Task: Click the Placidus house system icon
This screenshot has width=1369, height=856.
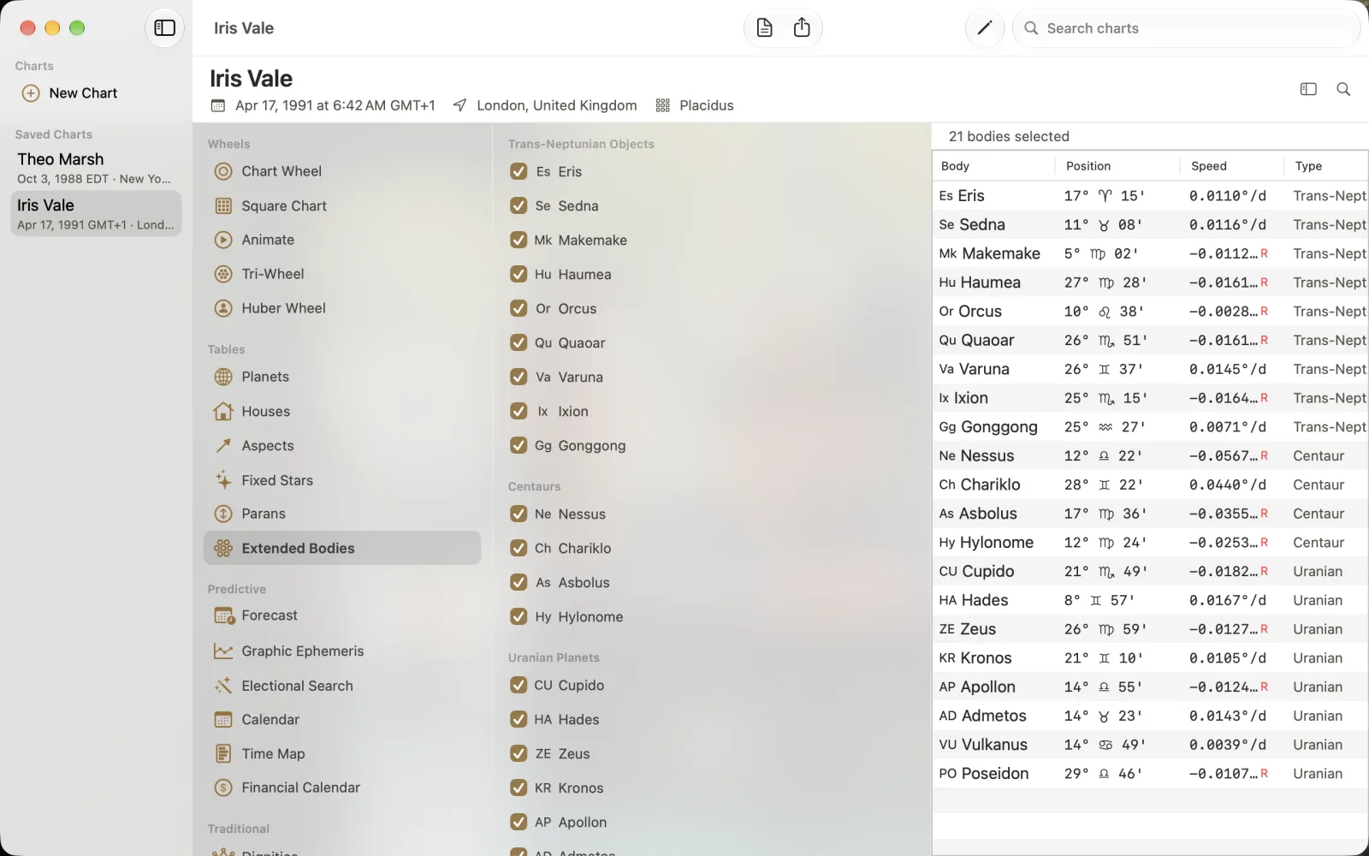Action: 662,105
